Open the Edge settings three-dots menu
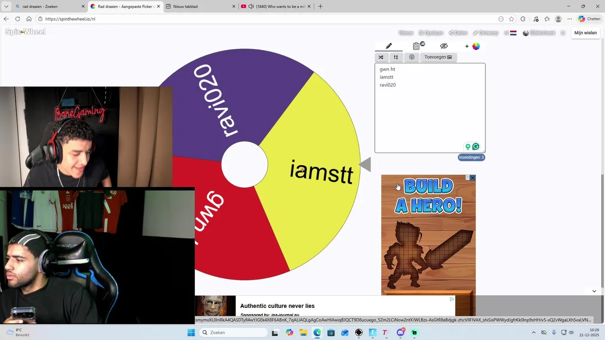Screen dimensions: 605x340 [x=569, y=19]
